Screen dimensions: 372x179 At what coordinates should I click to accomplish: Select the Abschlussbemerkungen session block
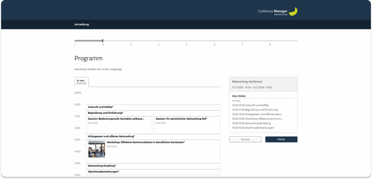coord(153,172)
